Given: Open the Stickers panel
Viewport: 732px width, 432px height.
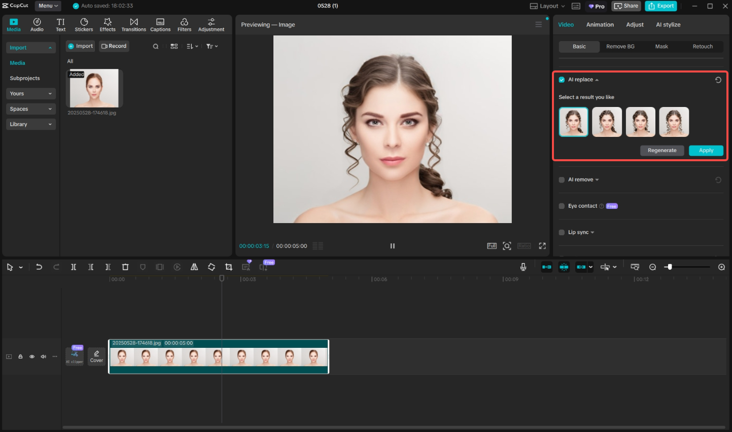Looking at the screenshot, I should pos(84,24).
